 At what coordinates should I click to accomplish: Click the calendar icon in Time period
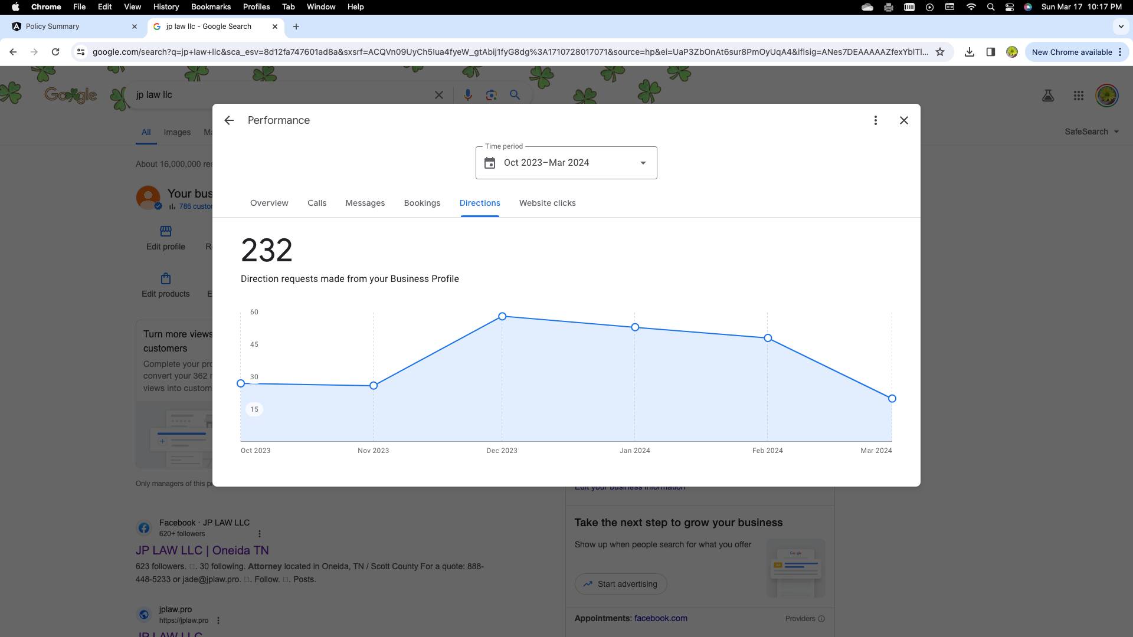(x=490, y=163)
